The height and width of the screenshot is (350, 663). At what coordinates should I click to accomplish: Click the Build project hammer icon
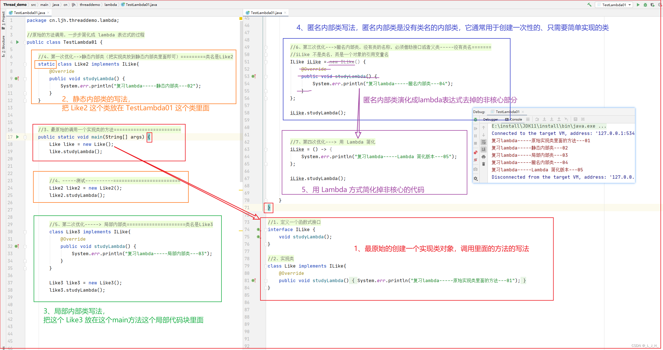tap(590, 5)
